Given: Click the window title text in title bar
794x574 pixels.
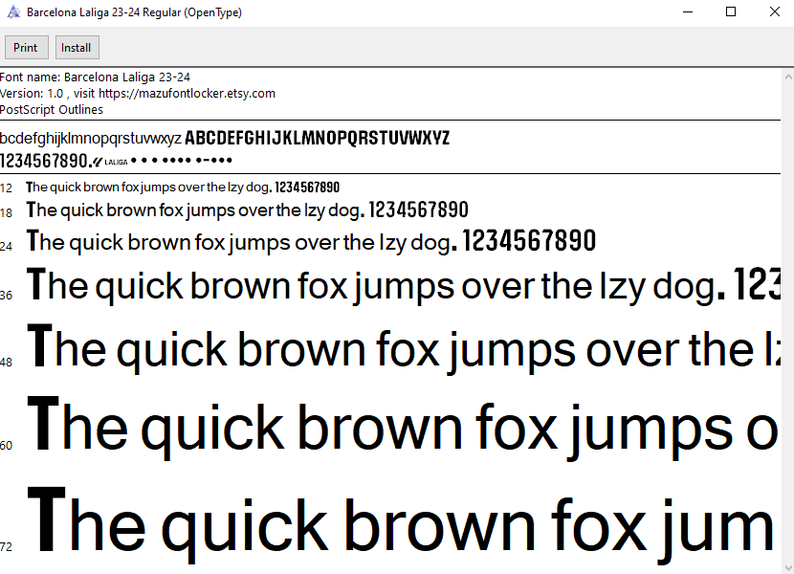Looking at the screenshot, I should point(134,12).
